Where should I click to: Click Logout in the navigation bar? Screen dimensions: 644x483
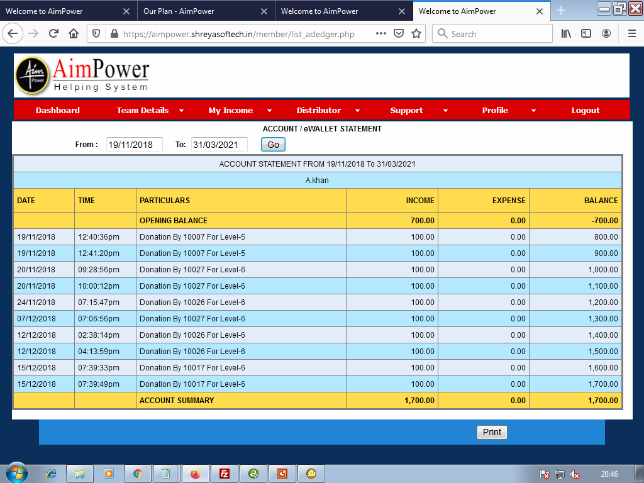tap(586, 110)
